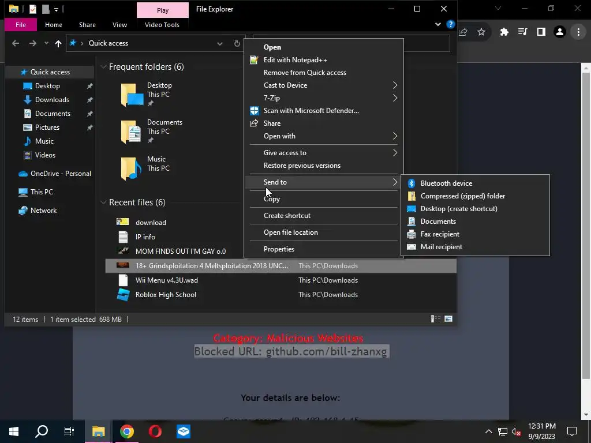Select Pictures in the navigation pane

(x=47, y=127)
